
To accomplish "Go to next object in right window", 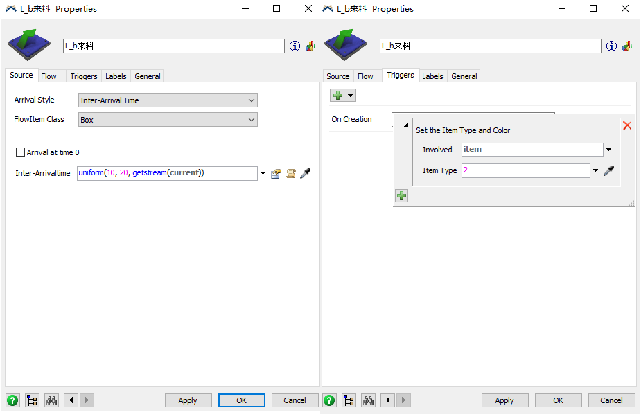I will pos(403,400).
